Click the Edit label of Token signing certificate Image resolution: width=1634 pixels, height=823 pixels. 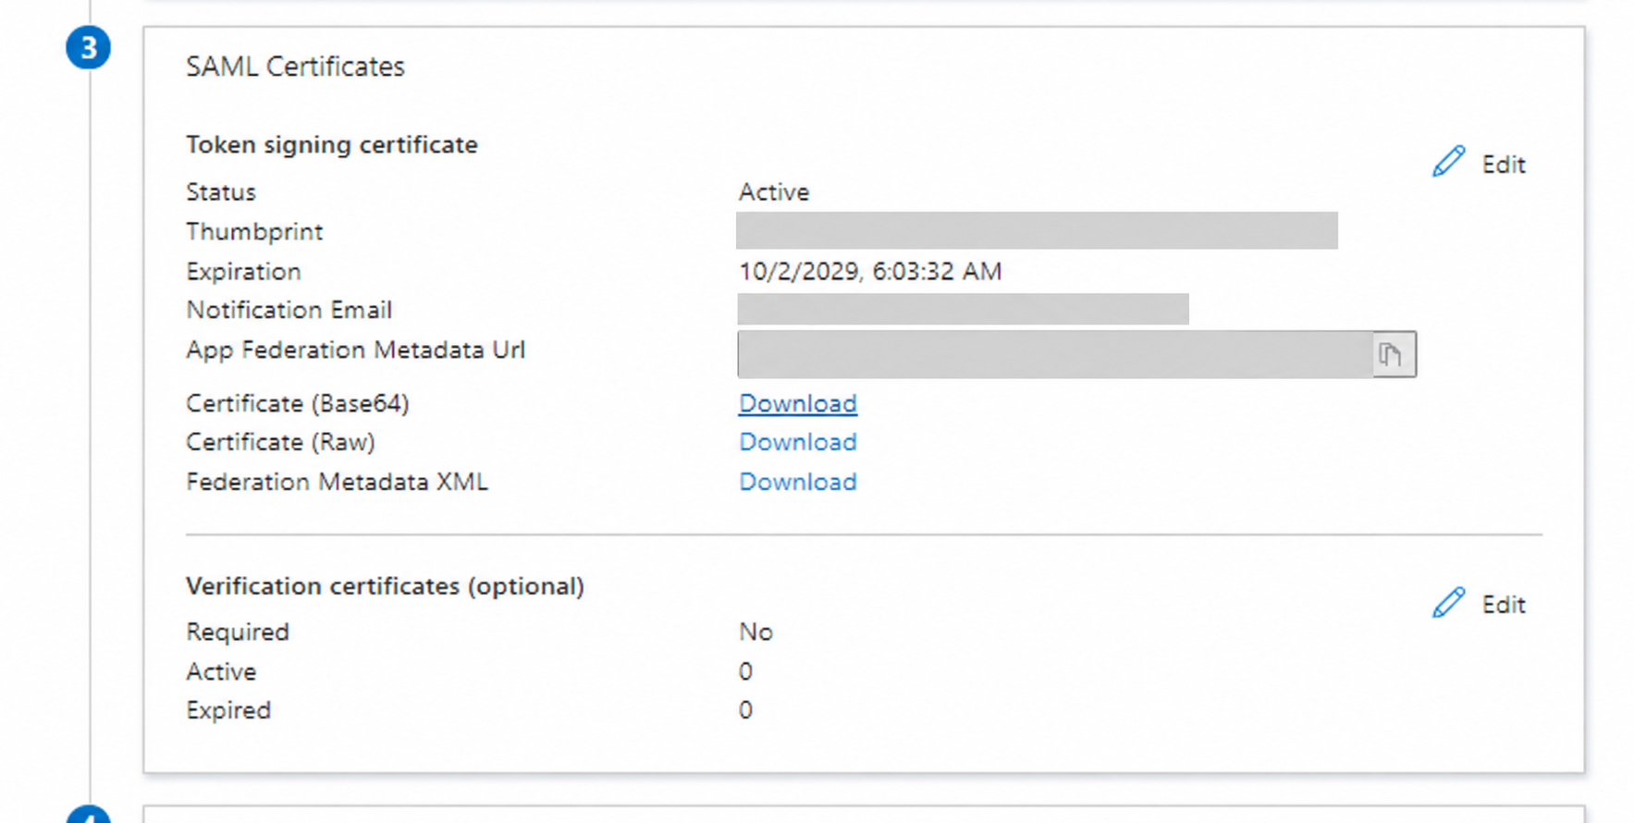1504,165
